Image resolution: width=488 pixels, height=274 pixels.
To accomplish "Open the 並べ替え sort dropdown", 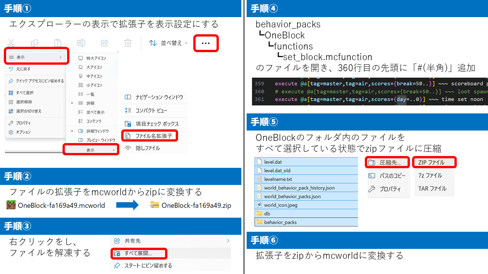I will point(168,43).
